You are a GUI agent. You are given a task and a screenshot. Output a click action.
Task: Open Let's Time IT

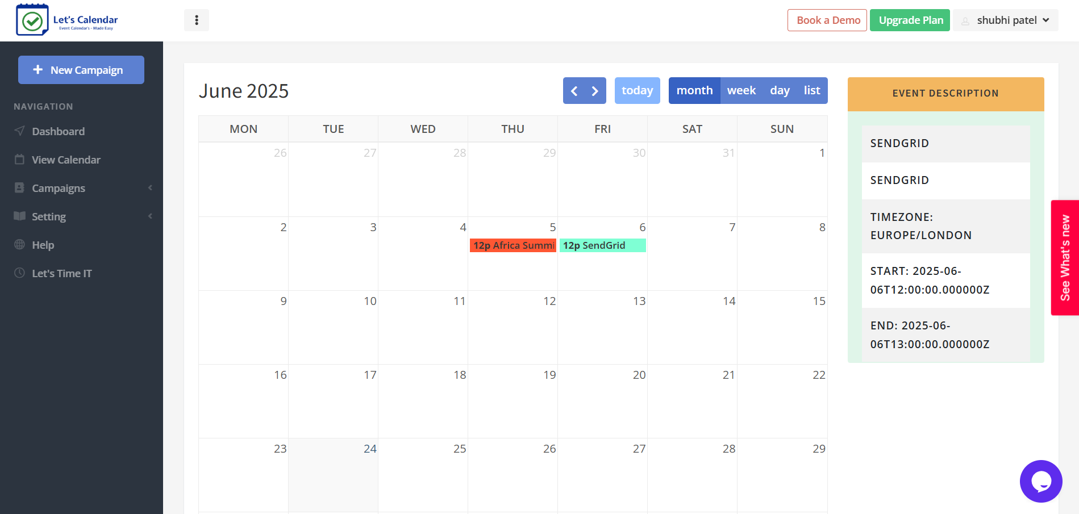[61, 273]
